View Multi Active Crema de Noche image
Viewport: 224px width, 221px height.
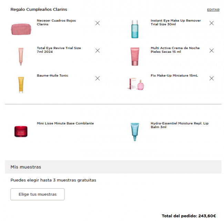point(135,57)
